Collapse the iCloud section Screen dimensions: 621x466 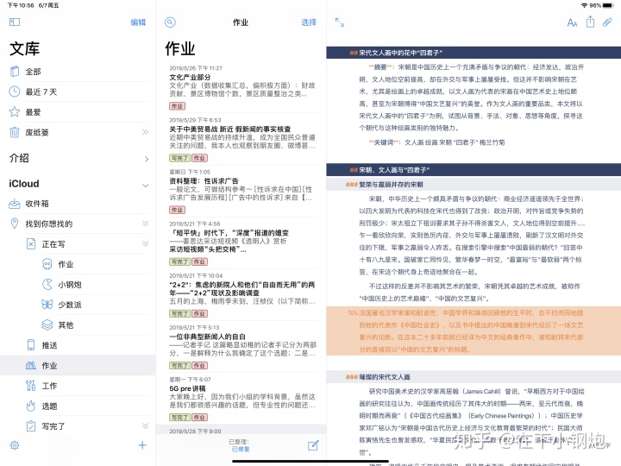[x=145, y=185]
